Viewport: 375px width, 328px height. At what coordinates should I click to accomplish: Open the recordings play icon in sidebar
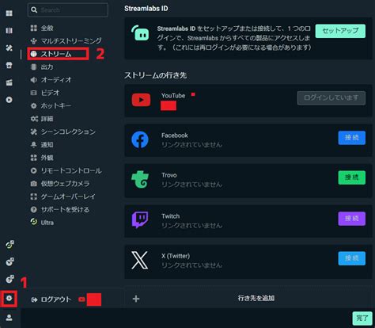[9, 100]
